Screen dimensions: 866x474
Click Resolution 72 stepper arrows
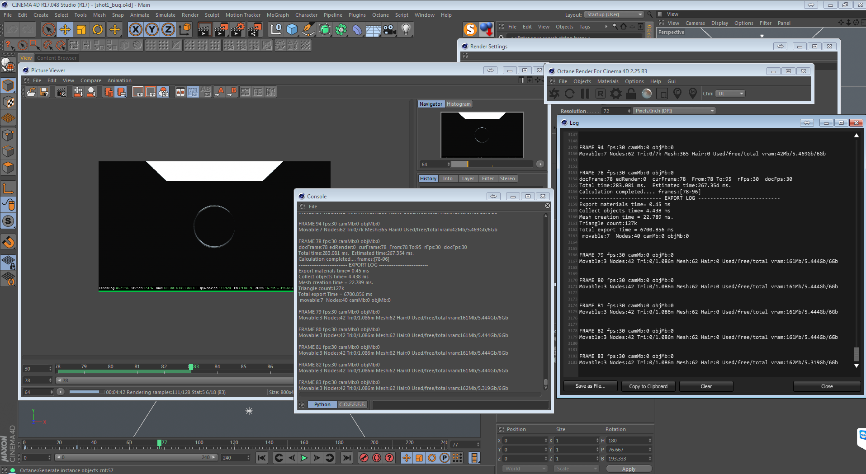click(629, 111)
